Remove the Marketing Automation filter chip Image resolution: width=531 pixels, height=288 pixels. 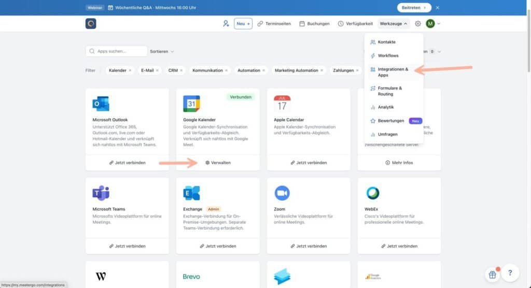point(322,70)
